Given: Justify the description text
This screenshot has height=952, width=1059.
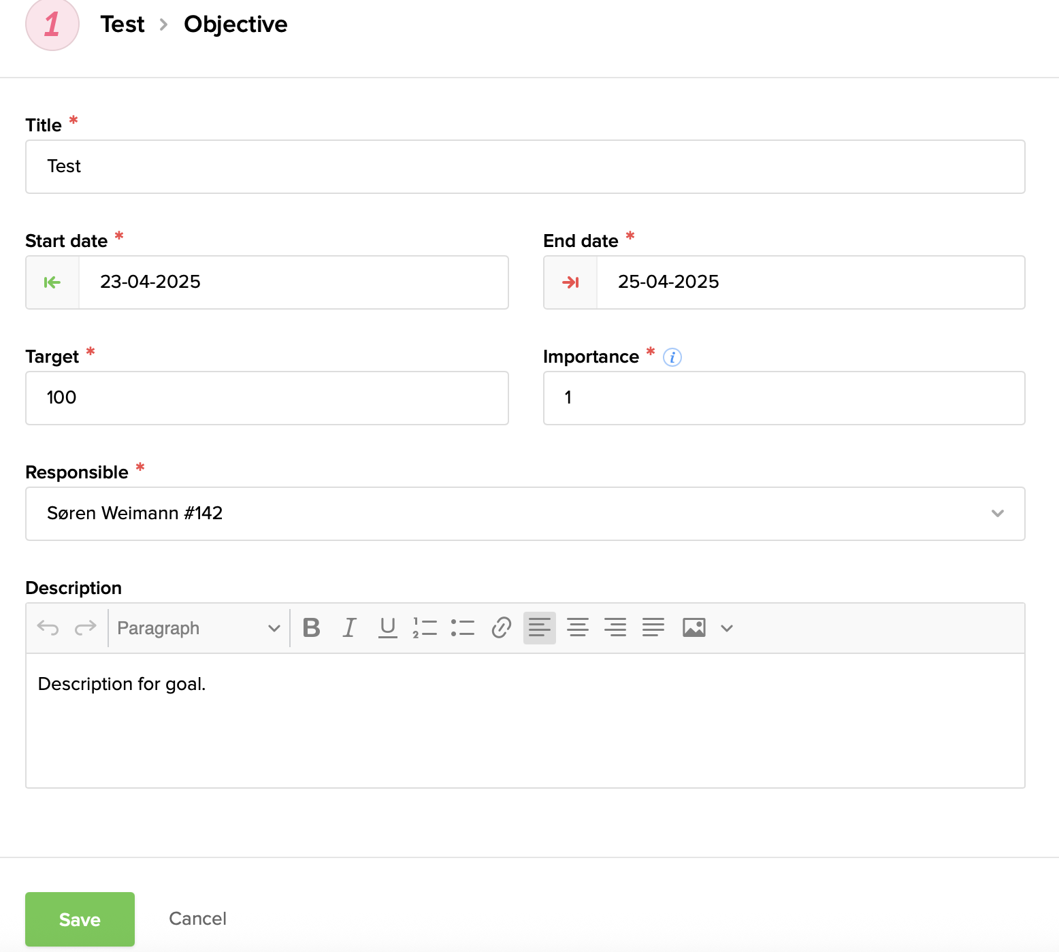Looking at the screenshot, I should (653, 627).
